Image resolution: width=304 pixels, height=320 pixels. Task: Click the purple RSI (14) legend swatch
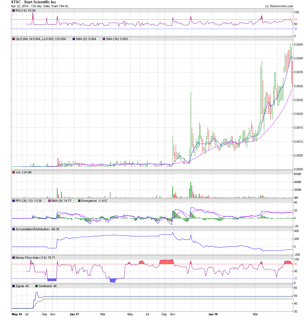coord(14,10)
